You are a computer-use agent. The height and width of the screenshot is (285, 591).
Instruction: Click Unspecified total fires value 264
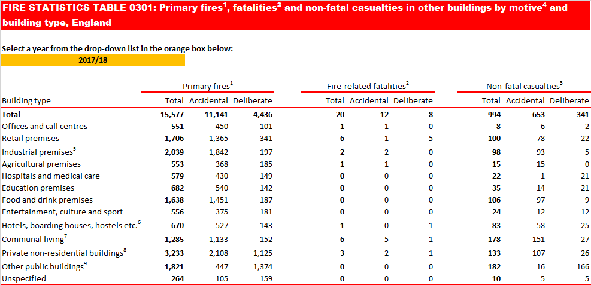pos(177,278)
